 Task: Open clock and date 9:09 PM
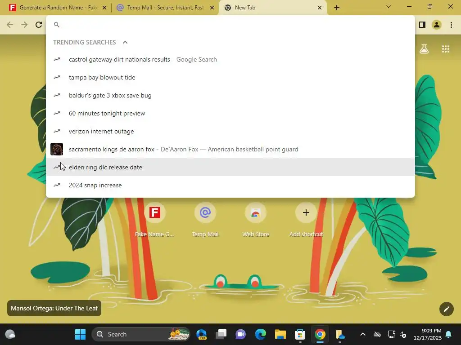coord(428,334)
